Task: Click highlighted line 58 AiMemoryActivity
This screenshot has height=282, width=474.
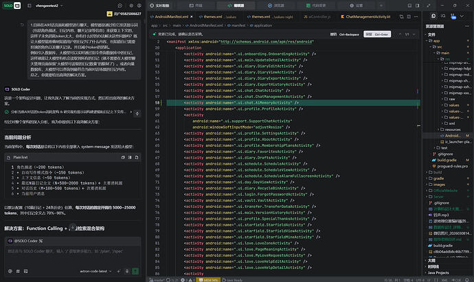Action: point(293,103)
